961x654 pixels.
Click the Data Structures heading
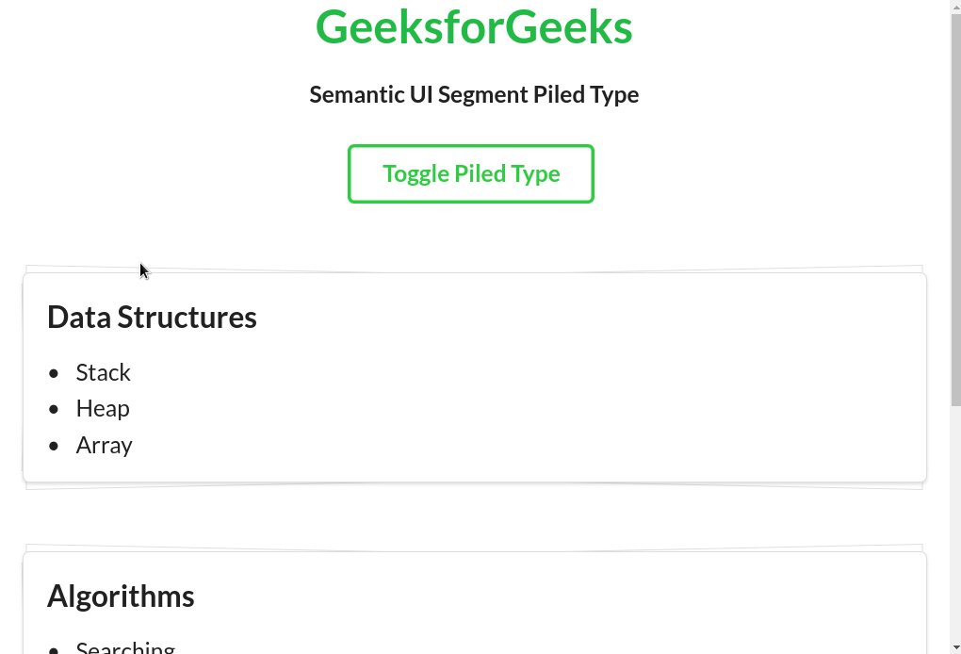tap(152, 318)
